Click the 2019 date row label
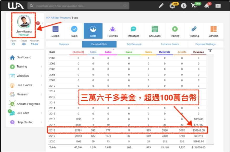 [x=52, y=136]
